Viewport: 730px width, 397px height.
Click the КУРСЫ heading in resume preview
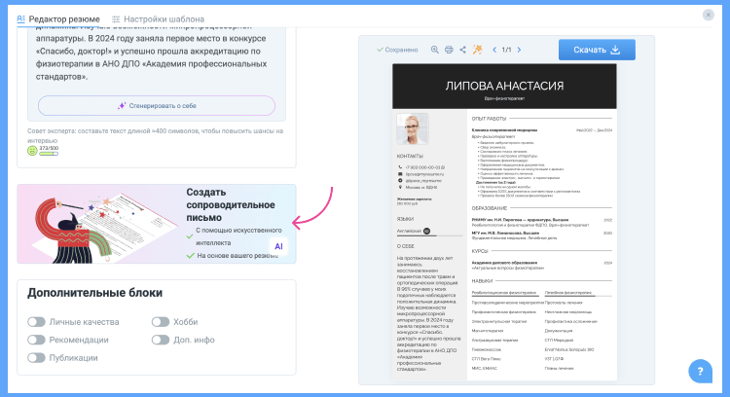coord(480,251)
